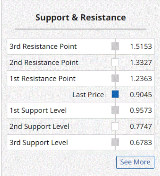Screen dimensions: 160x176
Task: Click the white 2nd Resistance Point marker
Action: [115, 62]
